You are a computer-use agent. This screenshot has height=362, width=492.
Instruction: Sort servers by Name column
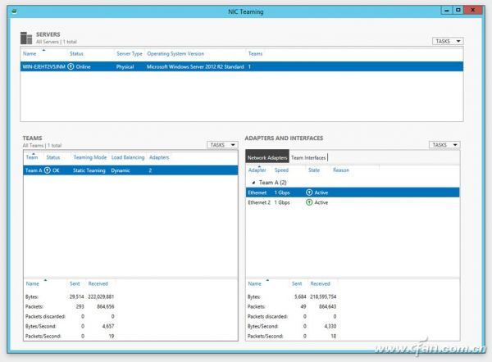click(x=30, y=53)
